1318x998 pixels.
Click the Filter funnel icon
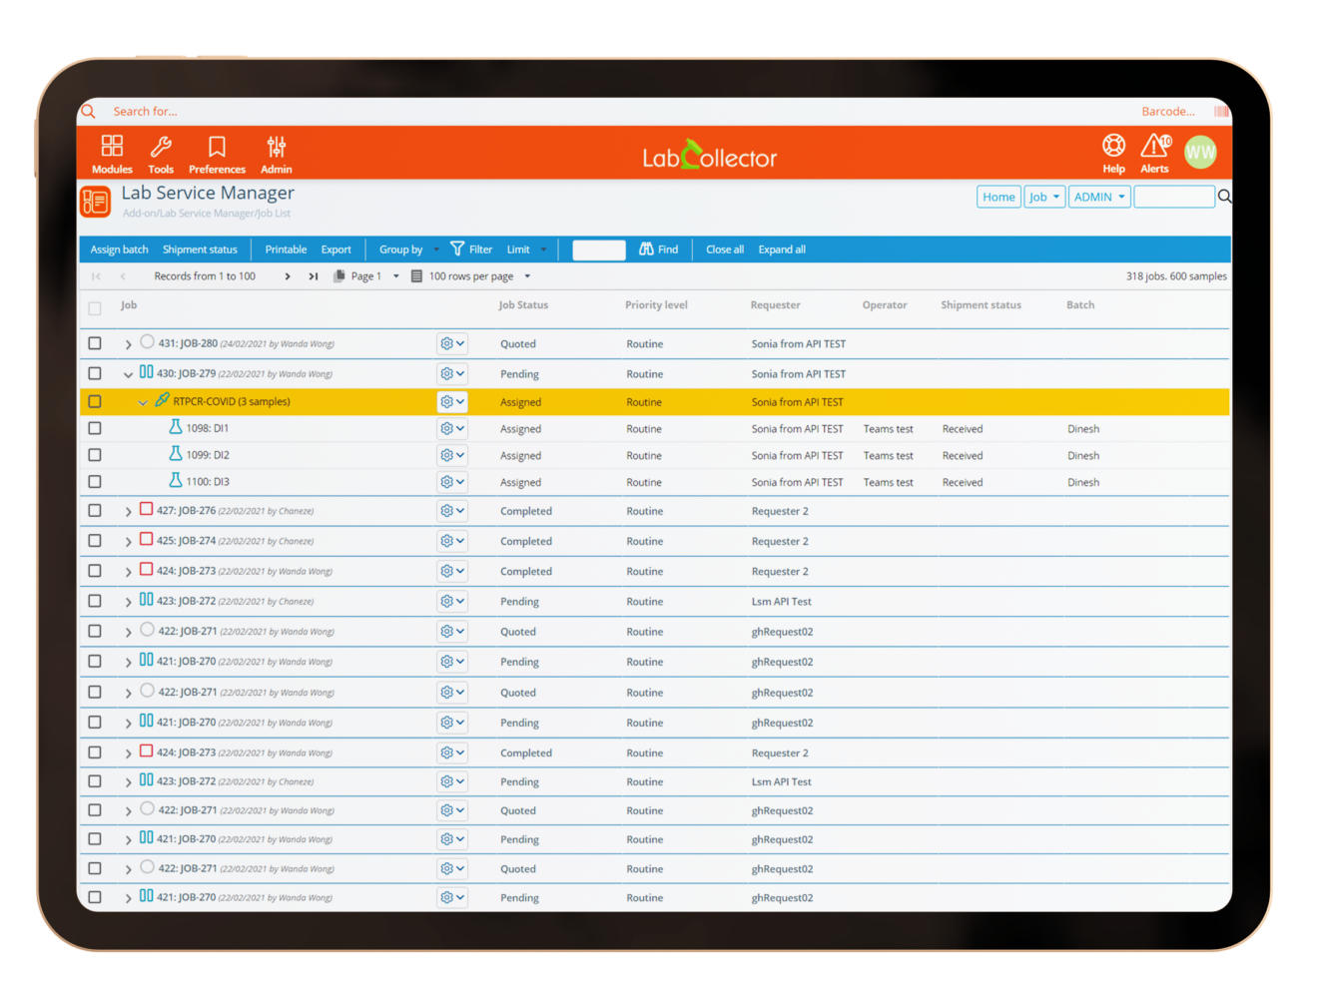point(457,249)
